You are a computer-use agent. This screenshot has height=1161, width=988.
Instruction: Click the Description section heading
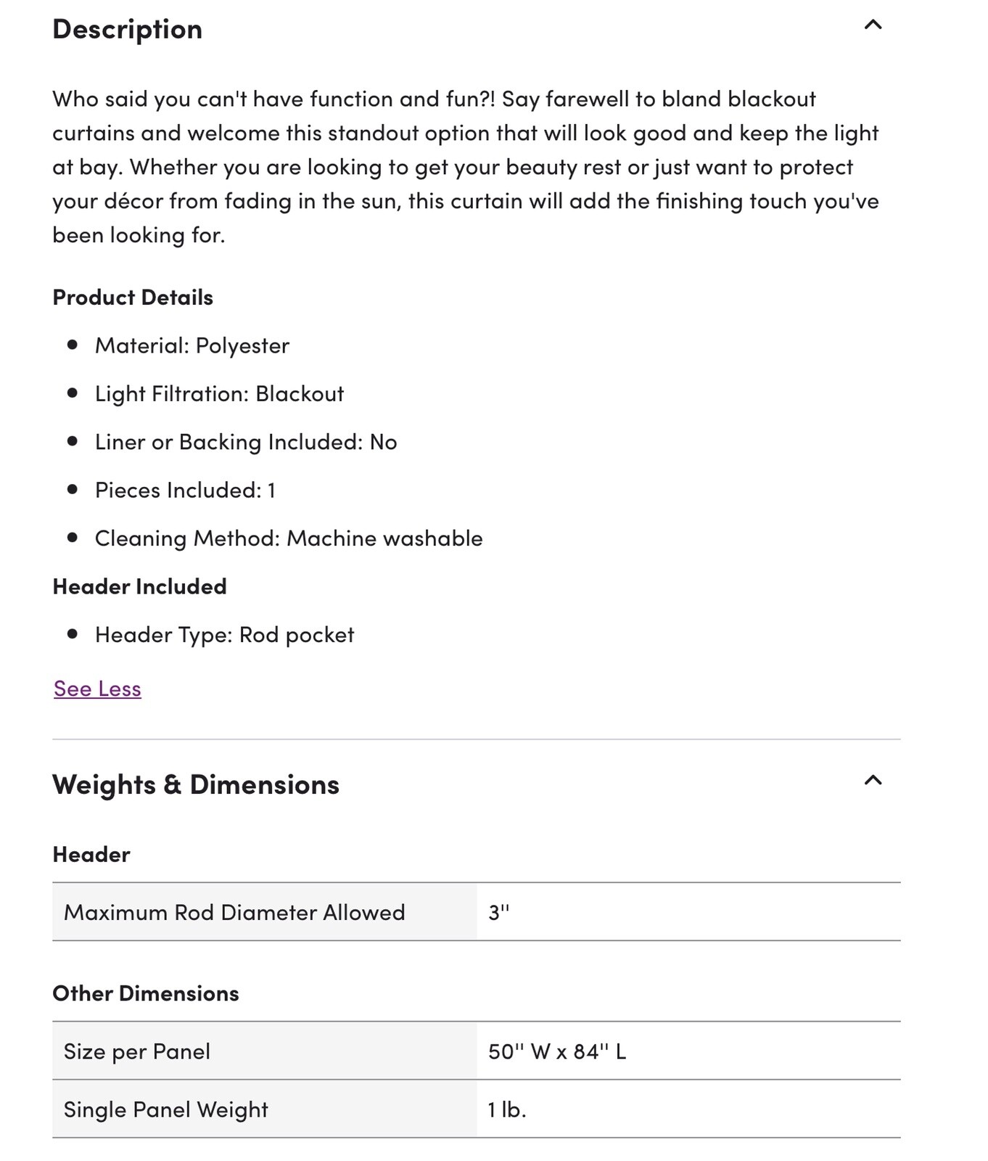(x=128, y=30)
